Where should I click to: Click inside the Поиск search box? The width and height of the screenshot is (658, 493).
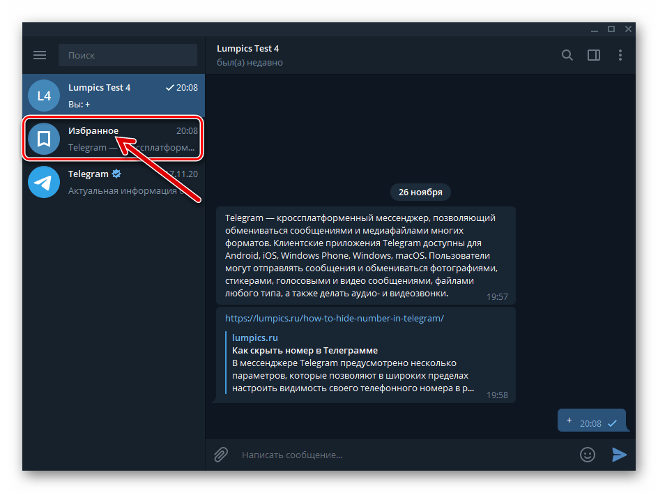128,55
